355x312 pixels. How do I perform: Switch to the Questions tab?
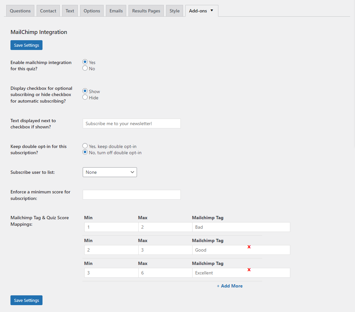pyautogui.click(x=20, y=11)
